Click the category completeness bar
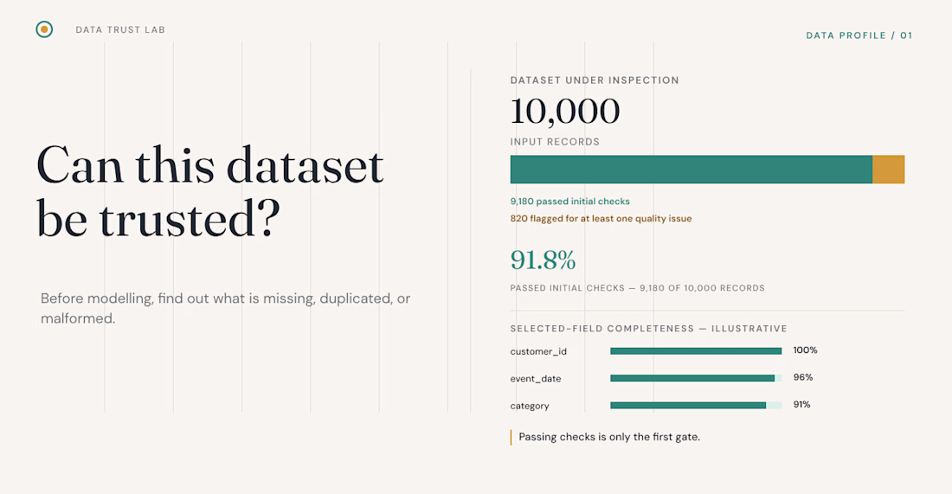The width and height of the screenshot is (952, 494). coord(696,406)
